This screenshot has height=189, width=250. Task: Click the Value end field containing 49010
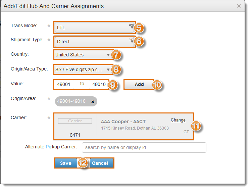(99, 84)
